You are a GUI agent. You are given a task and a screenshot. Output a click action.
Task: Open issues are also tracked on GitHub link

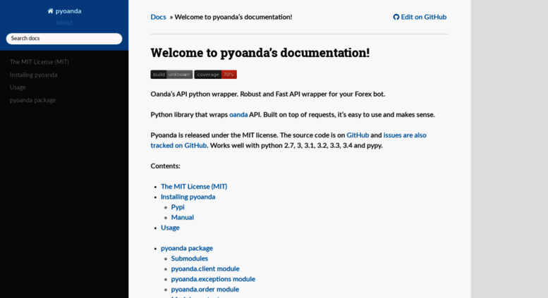(x=288, y=140)
